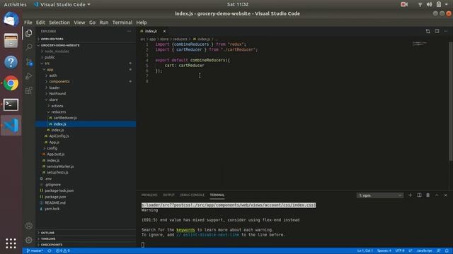The width and height of the screenshot is (453, 254).
Task: Open Help from the dock
Action: (11, 62)
